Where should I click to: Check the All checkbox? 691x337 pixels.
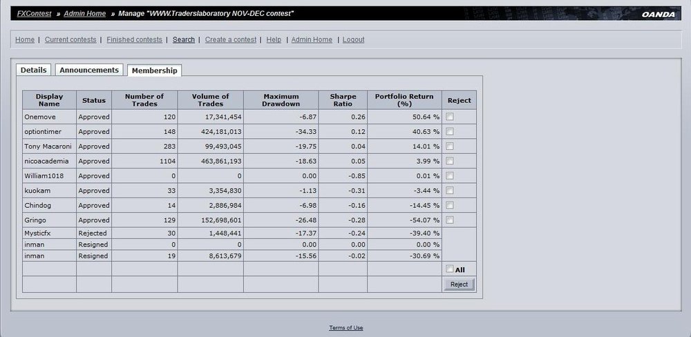click(450, 269)
